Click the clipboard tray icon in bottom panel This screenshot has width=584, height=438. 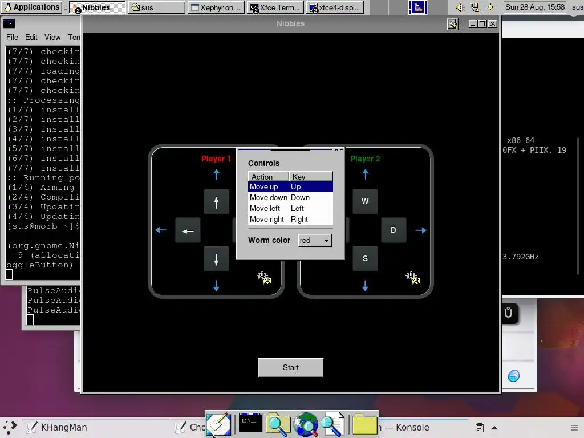pyautogui.click(x=479, y=428)
